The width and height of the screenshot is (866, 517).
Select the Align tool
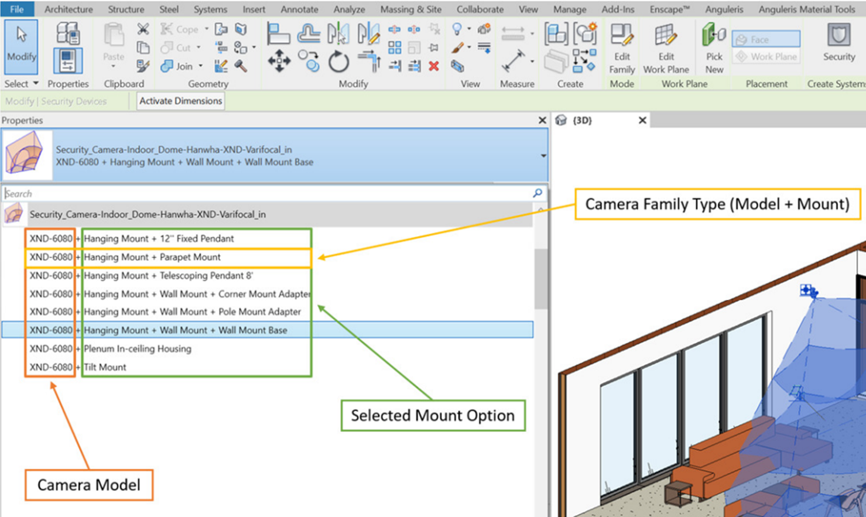278,34
